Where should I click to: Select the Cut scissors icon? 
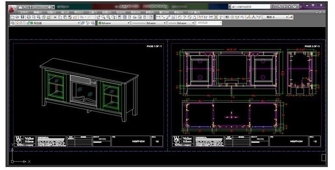point(55,17)
